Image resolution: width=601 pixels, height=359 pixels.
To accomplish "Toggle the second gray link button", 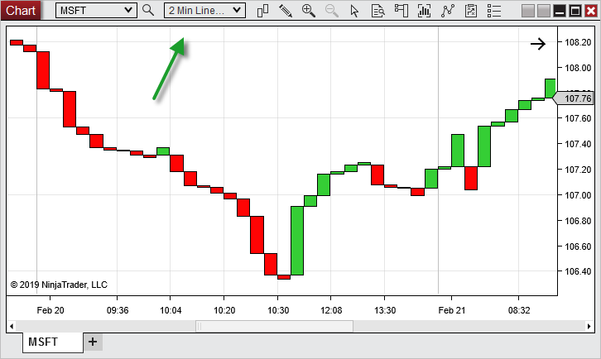I will pyautogui.click(x=543, y=11).
